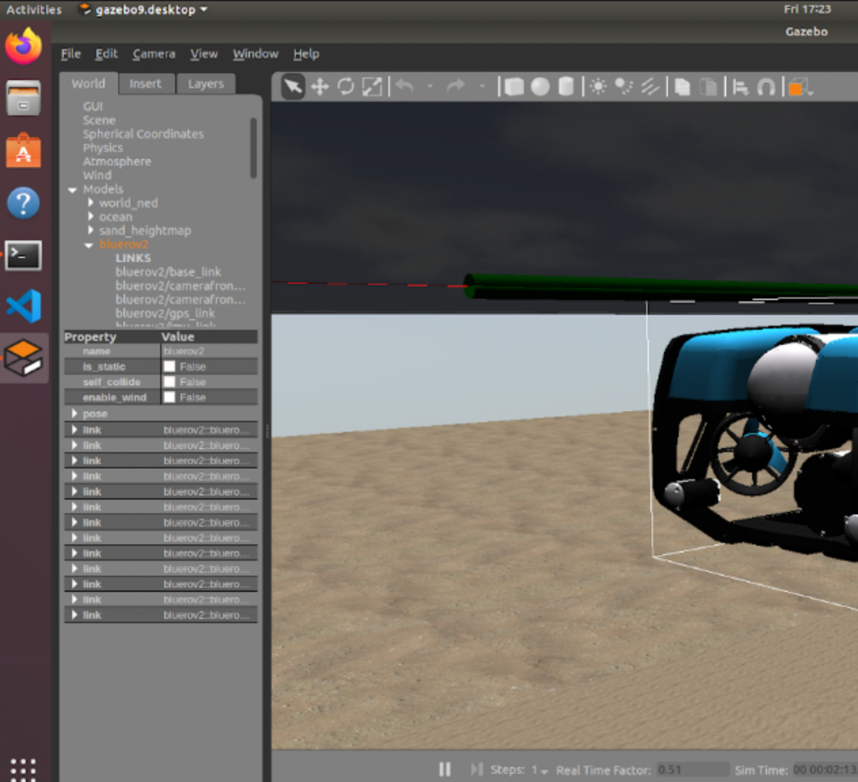Open the Help menu in the menu bar

(x=306, y=54)
